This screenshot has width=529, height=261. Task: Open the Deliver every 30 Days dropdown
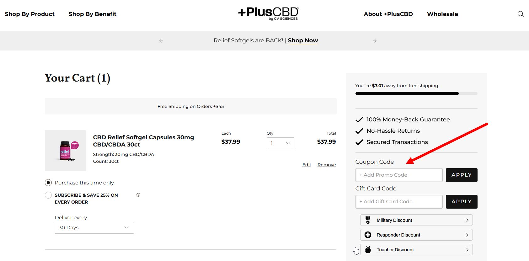[x=94, y=227]
